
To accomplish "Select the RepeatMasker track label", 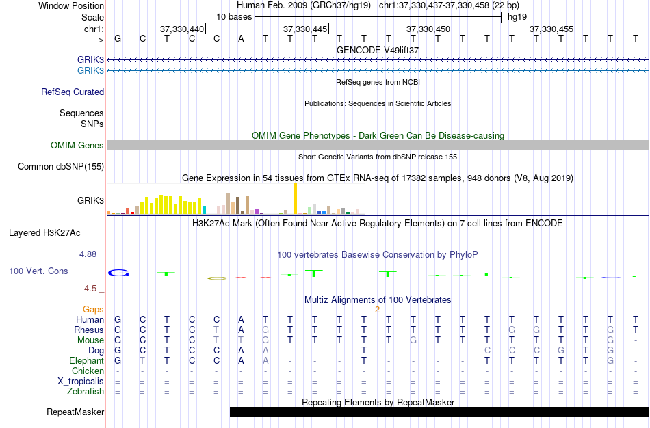I will coord(75,412).
